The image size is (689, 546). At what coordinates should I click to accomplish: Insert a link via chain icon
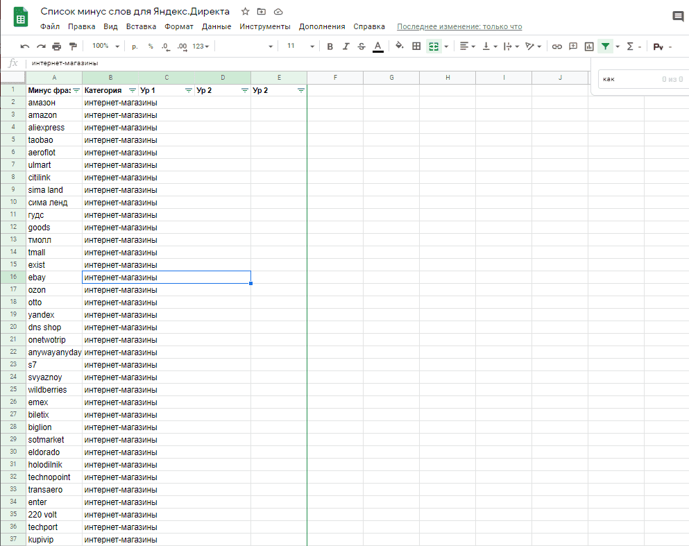[x=556, y=46]
